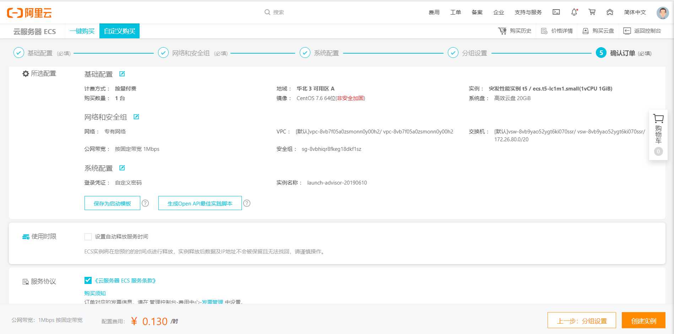The image size is (674, 334).
Task: Edit 基础配置 section via pencil icon
Action: click(x=122, y=74)
